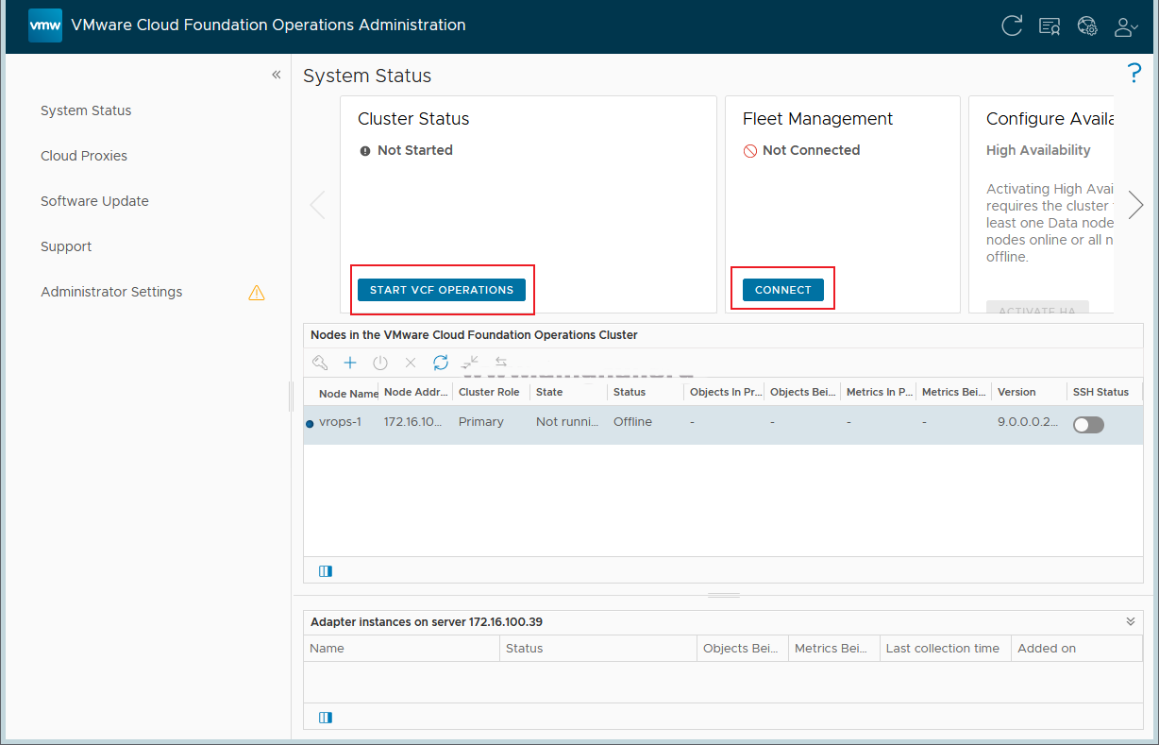1159x745 pixels.
Task: Show next status card with right arrow
Action: (x=1136, y=205)
